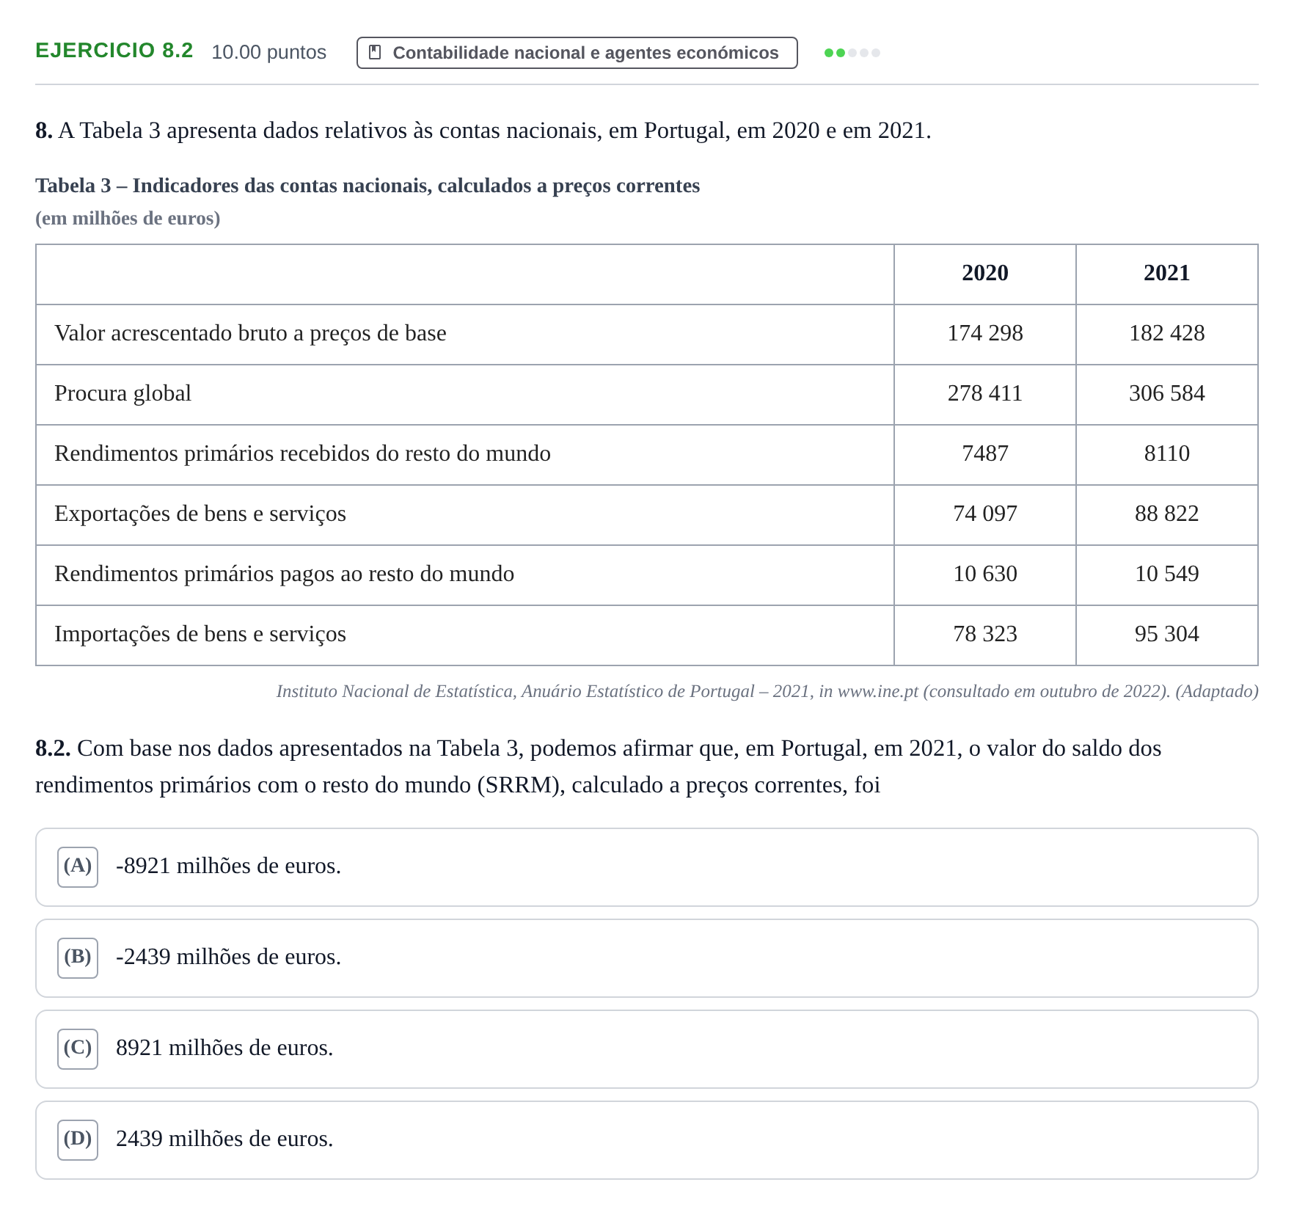This screenshot has width=1294, height=1215.
Task: Click the value 306 584
Action: point(1166,393)
